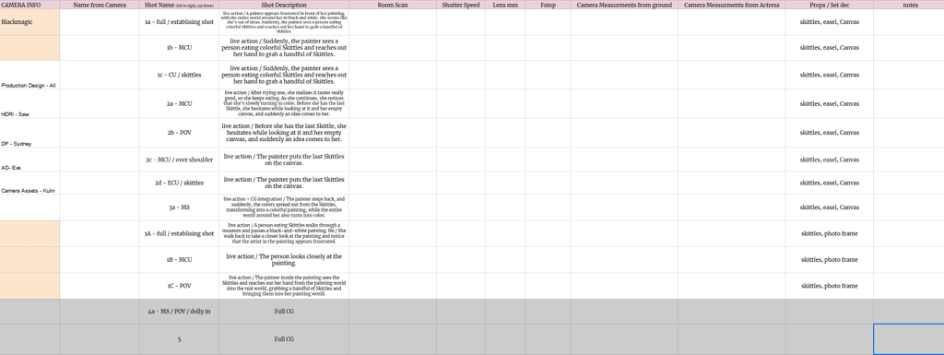944x355 pixels.
Task: Click the Props / Set dec header
Action: 829,5
